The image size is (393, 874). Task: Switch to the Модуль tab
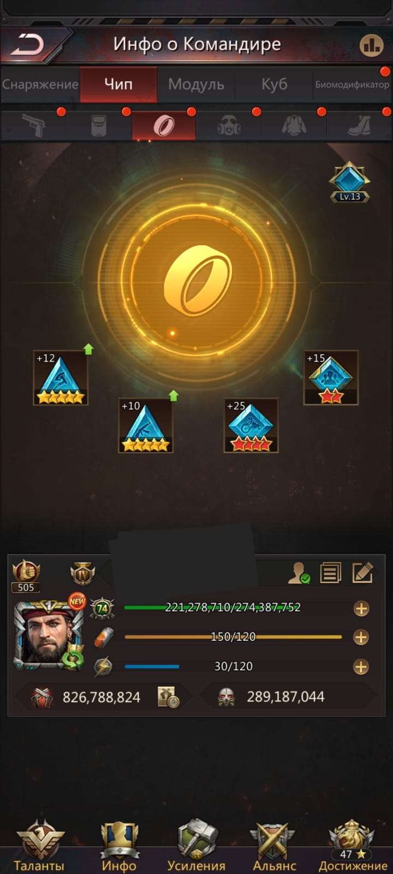click(x=196, y=84)
